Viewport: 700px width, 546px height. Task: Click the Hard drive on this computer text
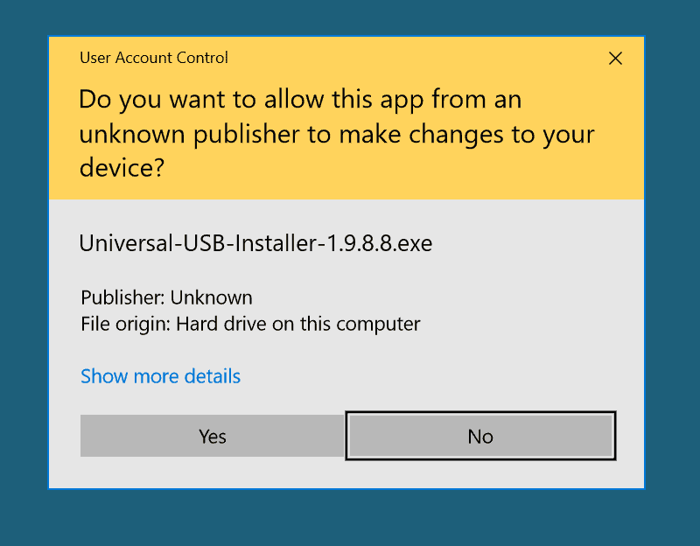coord(298,324)
